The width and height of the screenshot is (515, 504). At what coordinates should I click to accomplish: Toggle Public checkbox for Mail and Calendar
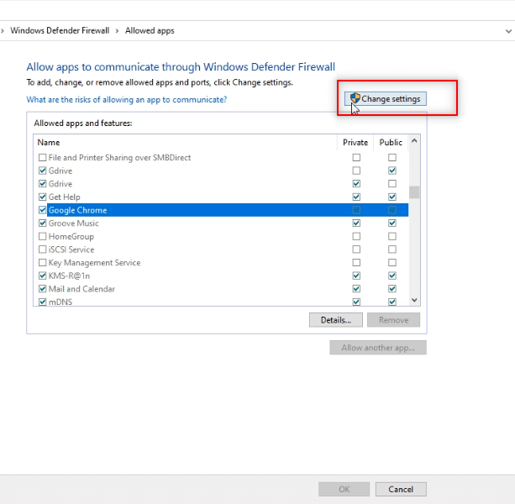(x=392, y=289)
